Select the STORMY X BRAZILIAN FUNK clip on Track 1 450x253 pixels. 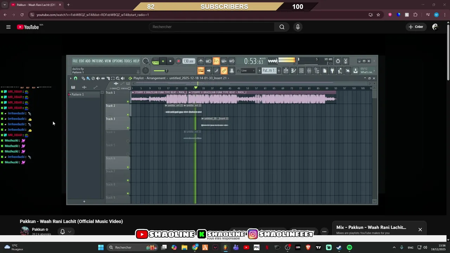pyautogui.click(x=160, y=97)
